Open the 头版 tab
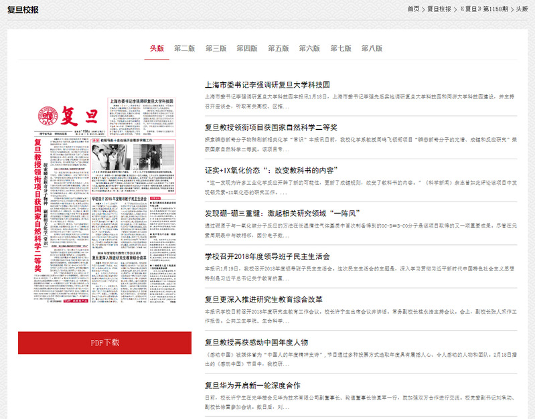Screen dimensions: 535x419 point(157,48)
